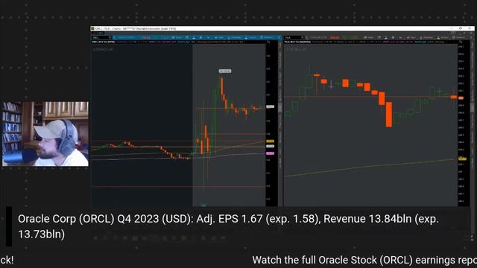Open Style menu on the TSLA chart
This screenshot has width=477, height=268.
(411, 37)
